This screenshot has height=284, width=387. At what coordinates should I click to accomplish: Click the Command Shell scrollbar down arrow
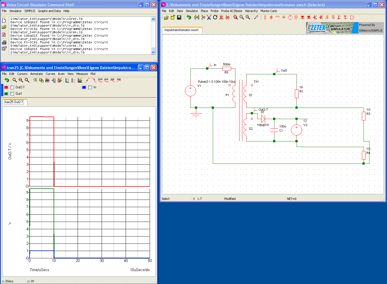tap(153, 52)
